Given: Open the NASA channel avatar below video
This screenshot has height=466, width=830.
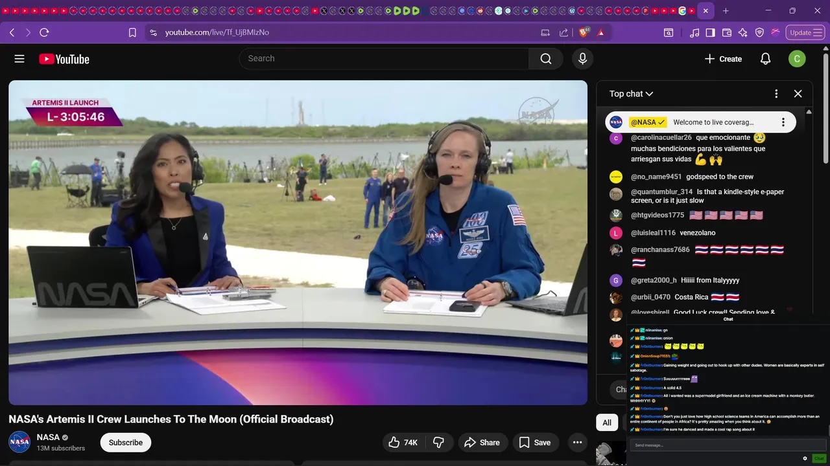Looking at the screenshot, I should coord(19,442).
